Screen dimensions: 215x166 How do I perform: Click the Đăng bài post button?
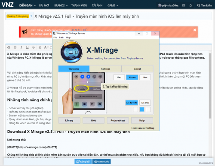[x=83, y=162]
